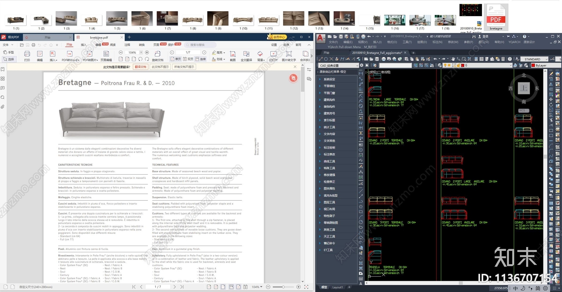The height and width of the screenshot is (292, 562).
Task: Click the search and replace (搜索与替换) field
Action: pos(200,45)
